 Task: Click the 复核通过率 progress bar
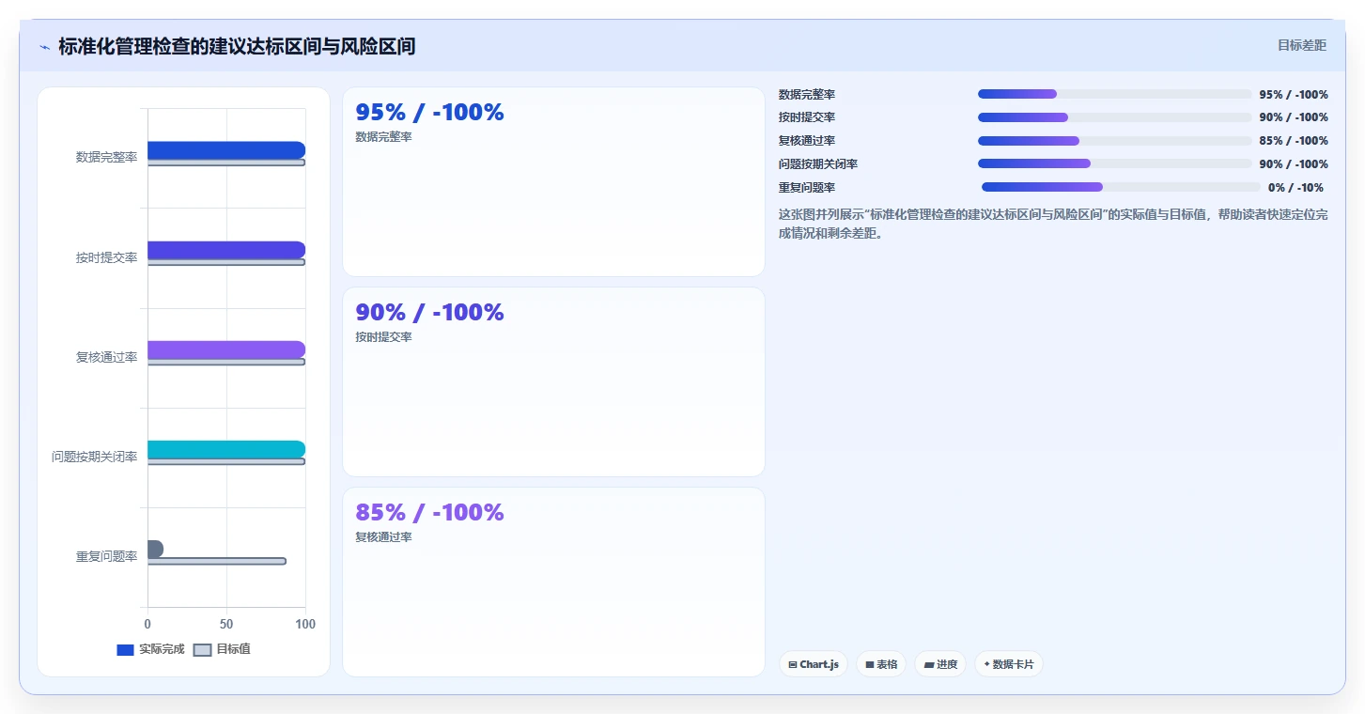coord(1114,141)
